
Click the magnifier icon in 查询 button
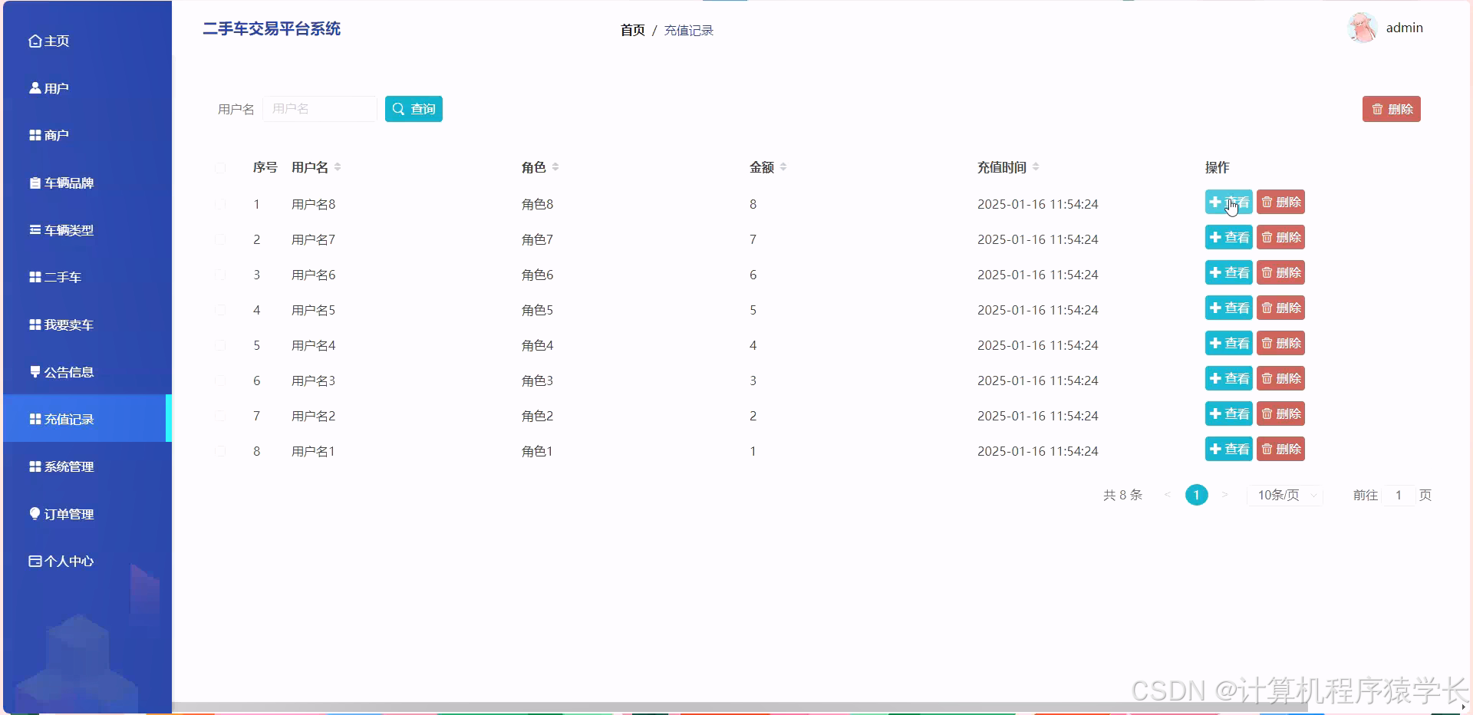[397, 109]
